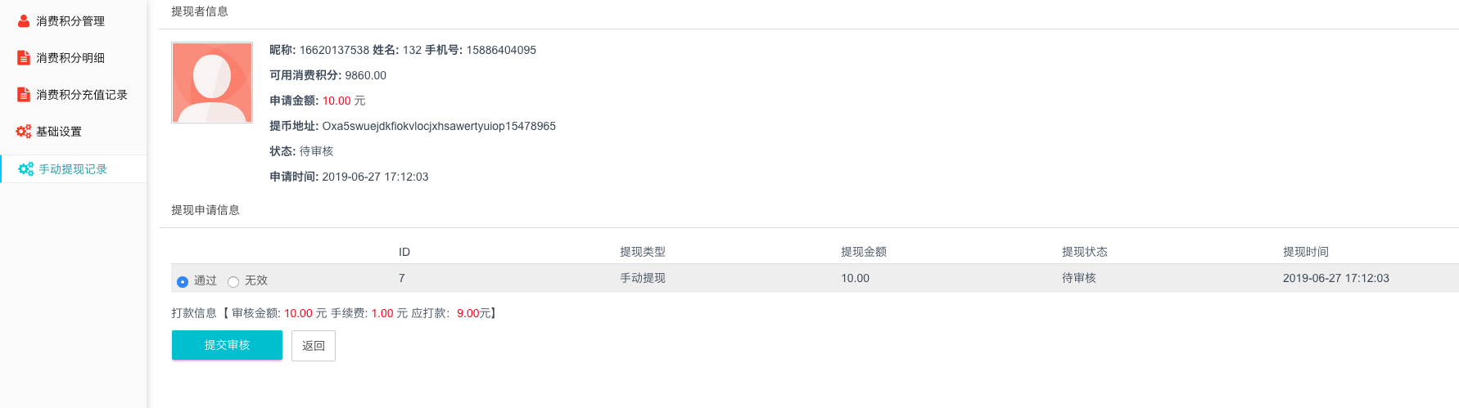Click the teal gears icon beside 手动提现记录
Image resolution: width=1459 pixels, height=408 pixels.
(x=26, y=169)
